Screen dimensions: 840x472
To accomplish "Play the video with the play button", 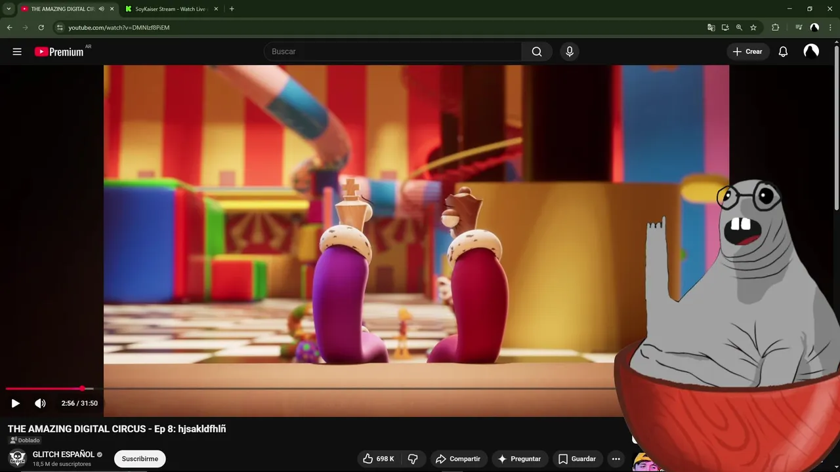I will (16, 403).
